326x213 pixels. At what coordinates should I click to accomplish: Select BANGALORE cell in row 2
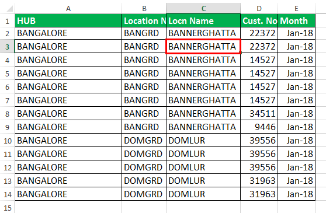tap(68, 33)
